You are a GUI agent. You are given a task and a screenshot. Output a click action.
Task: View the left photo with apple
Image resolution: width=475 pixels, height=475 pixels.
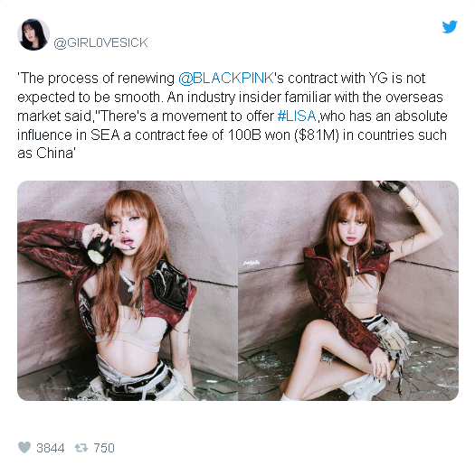128,291
